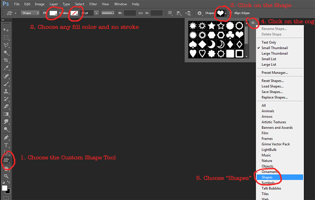Screen dimensions: 315x200
Task: Open Preset Manager... from the menu
Action: click(274, 73)
